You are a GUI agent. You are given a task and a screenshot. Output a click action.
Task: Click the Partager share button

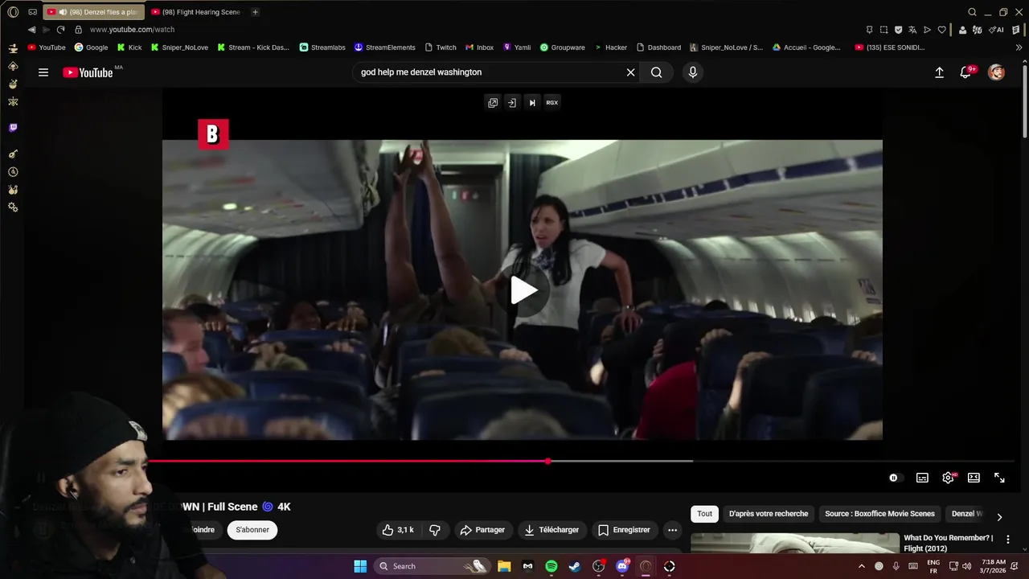[x=482, y=530]
